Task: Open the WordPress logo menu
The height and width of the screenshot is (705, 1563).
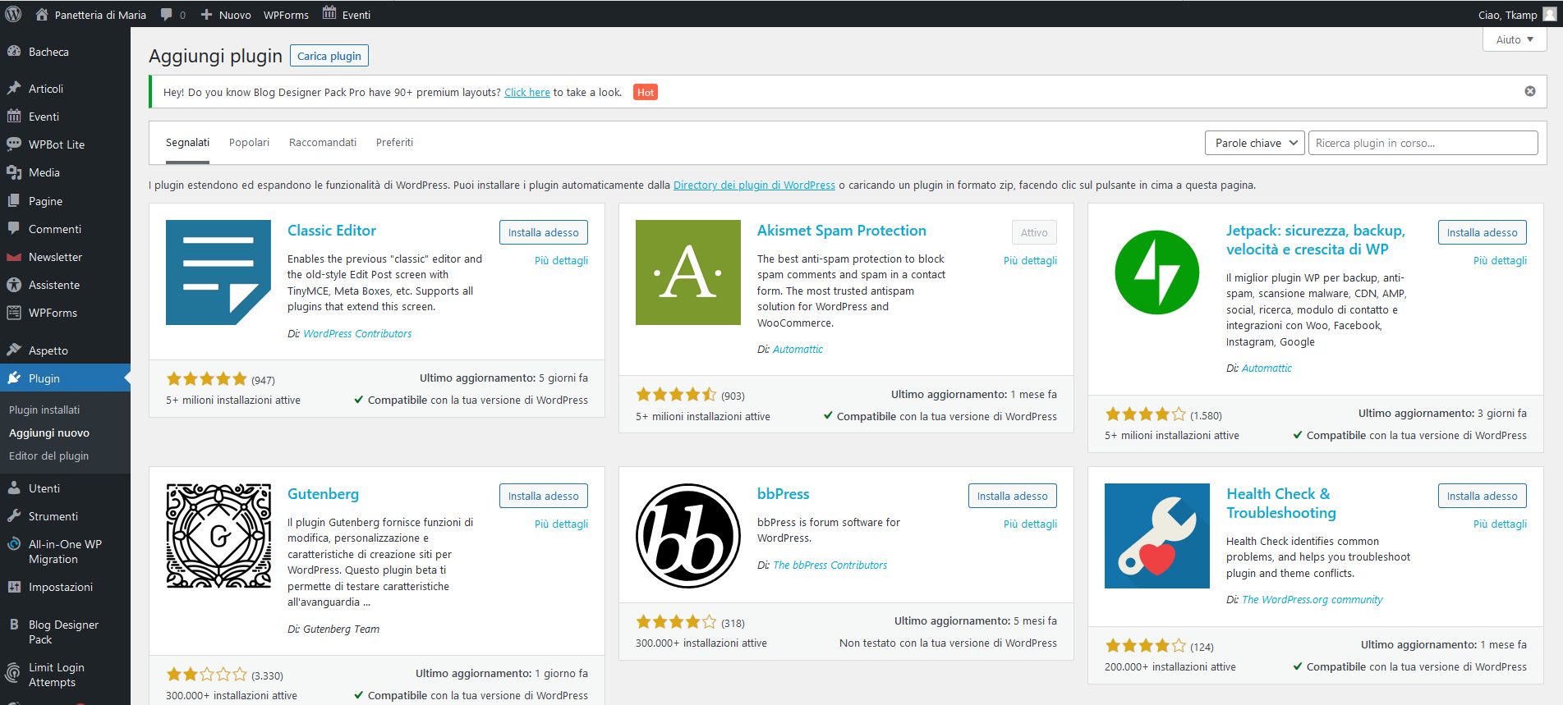Action: pos(13,14)
